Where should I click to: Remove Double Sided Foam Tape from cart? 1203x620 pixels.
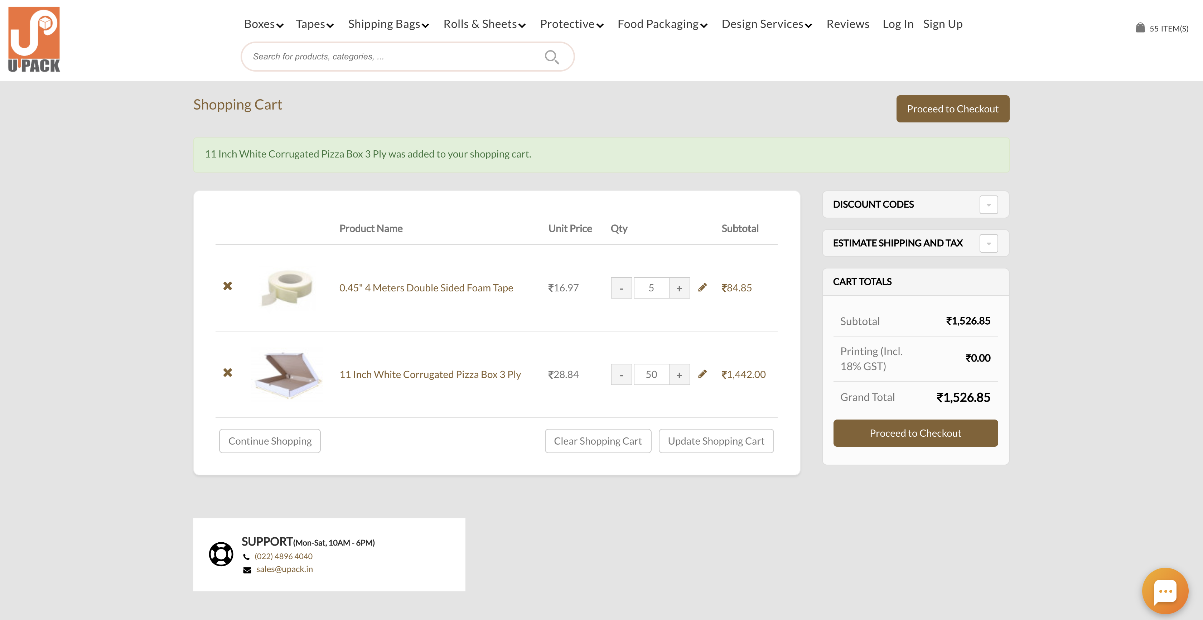coord(227,286)
